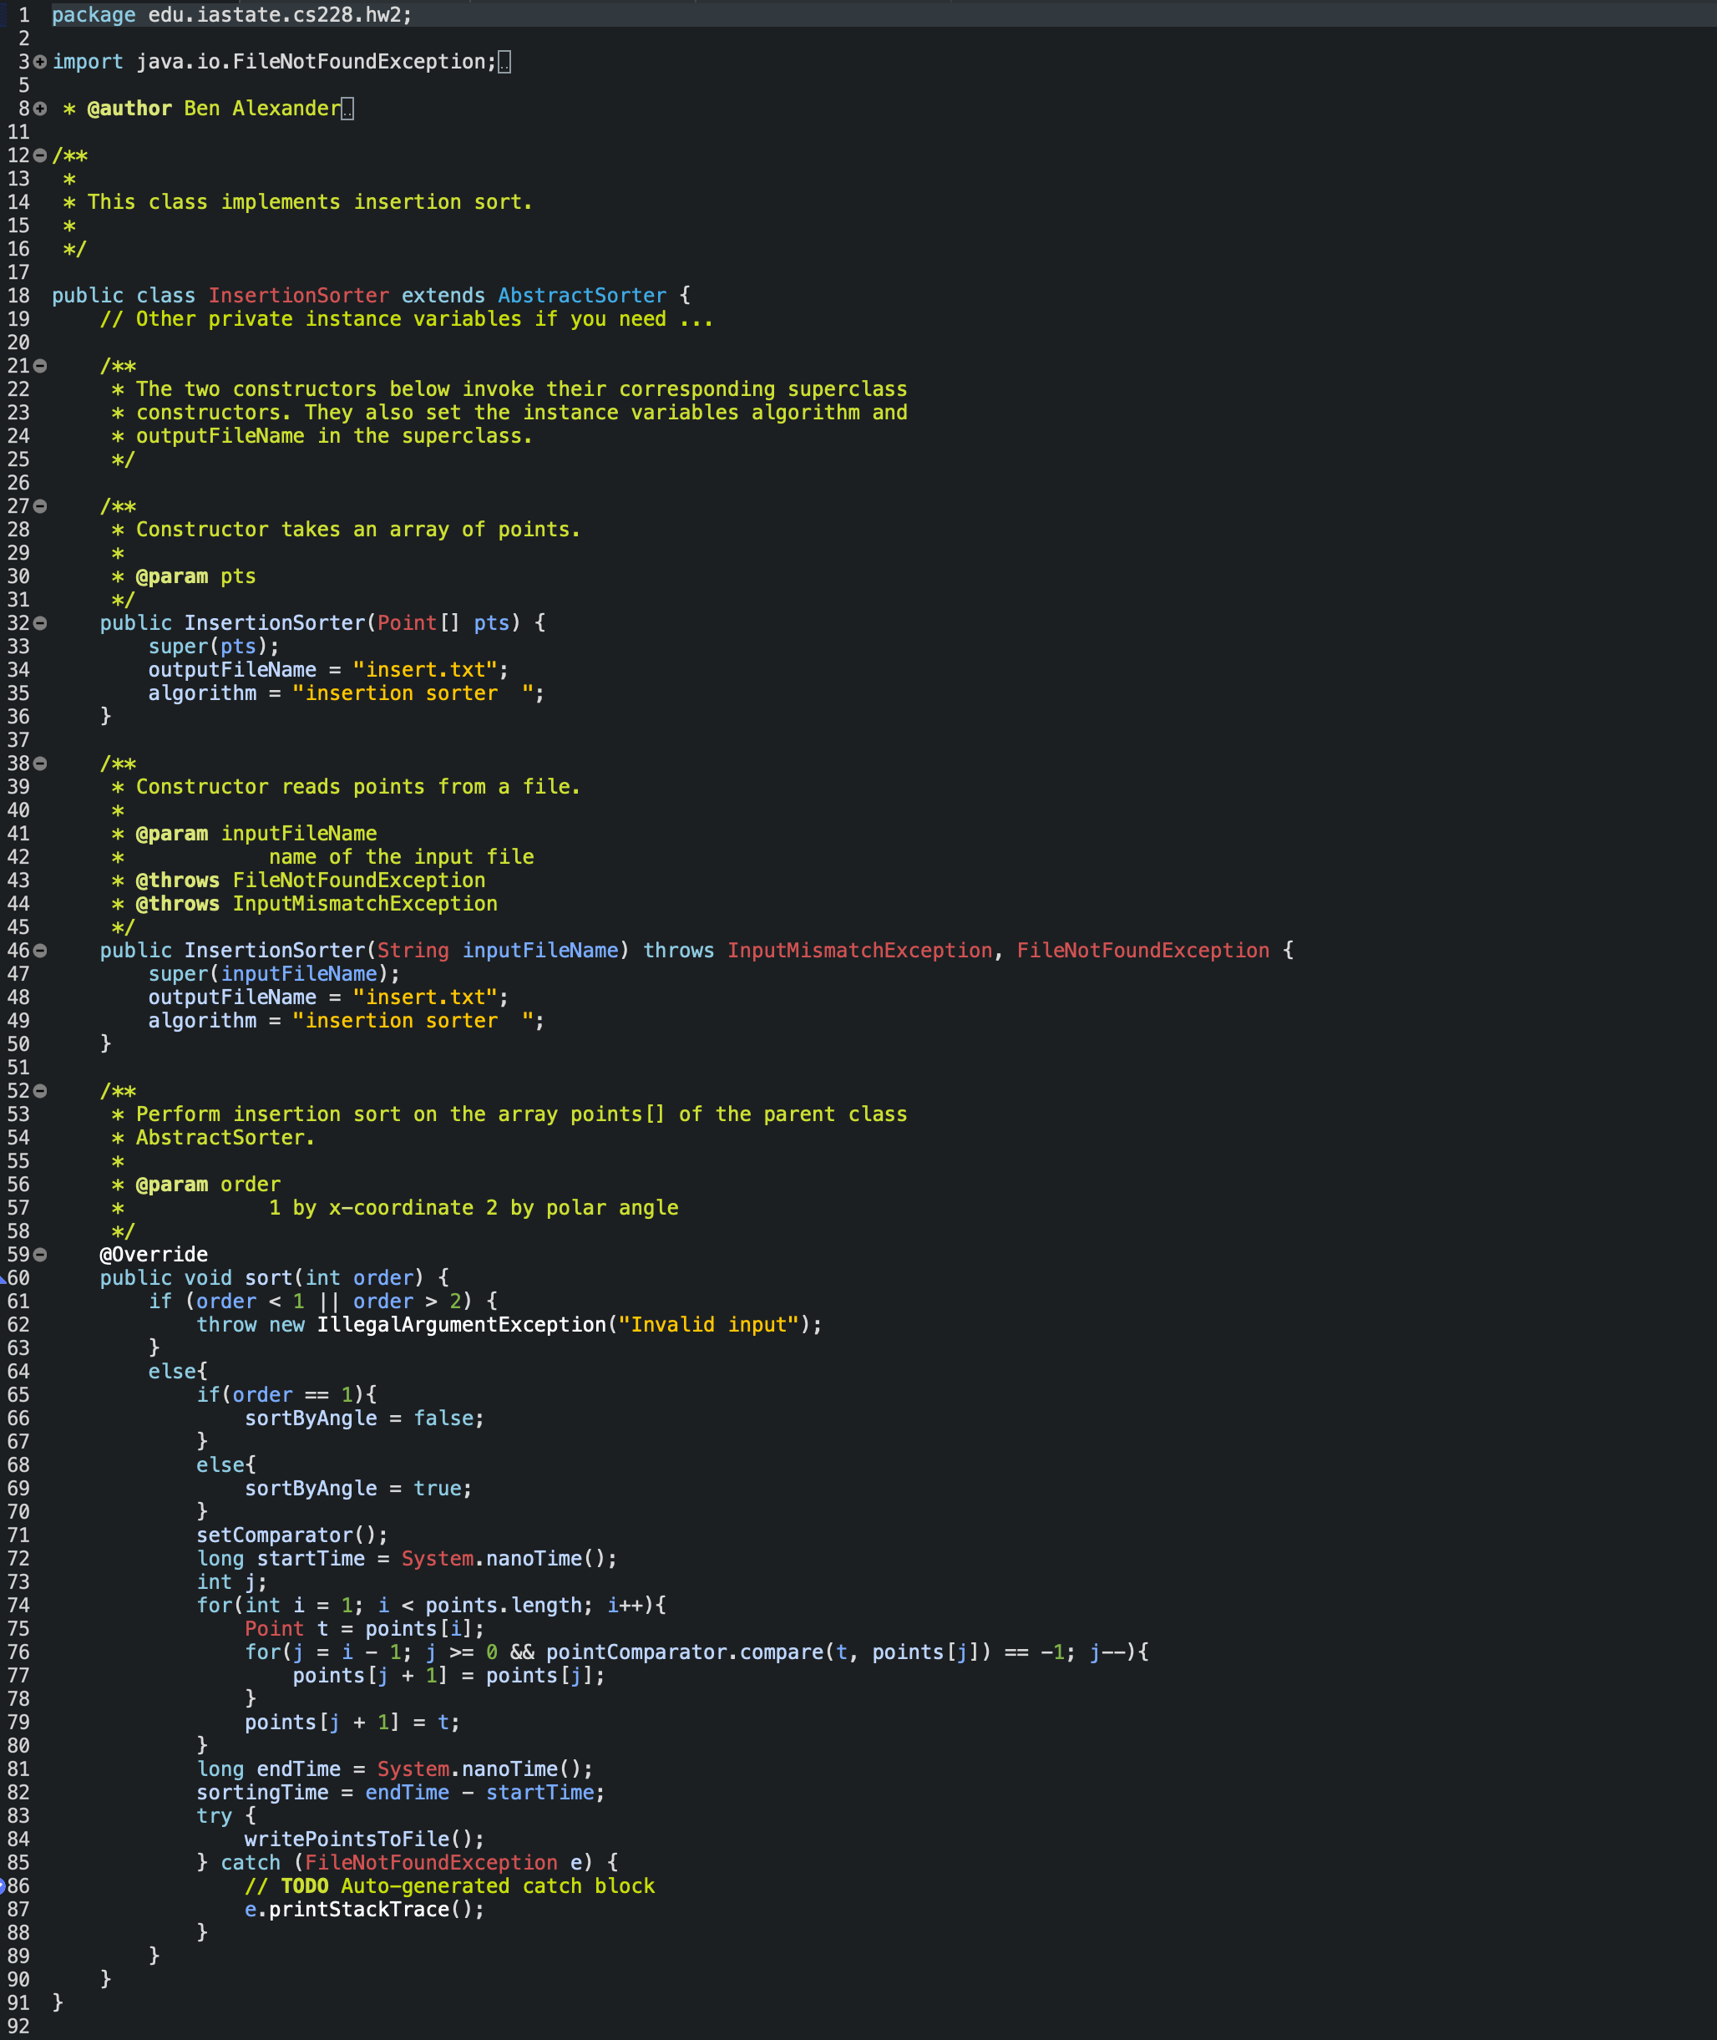Collapse the class Javadoc comment at line 12

point(40,156)
